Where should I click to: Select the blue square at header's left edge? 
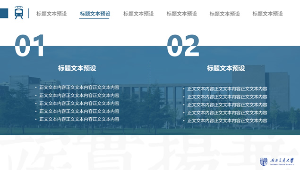pos(4,13)
